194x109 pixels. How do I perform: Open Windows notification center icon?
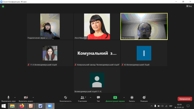pos(188,106)
